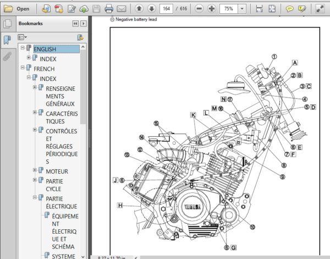The width and height of the screenshot is (330, 259).
Task: Open the attachments paperclip panel icon
Action: [x=7, y=57]
